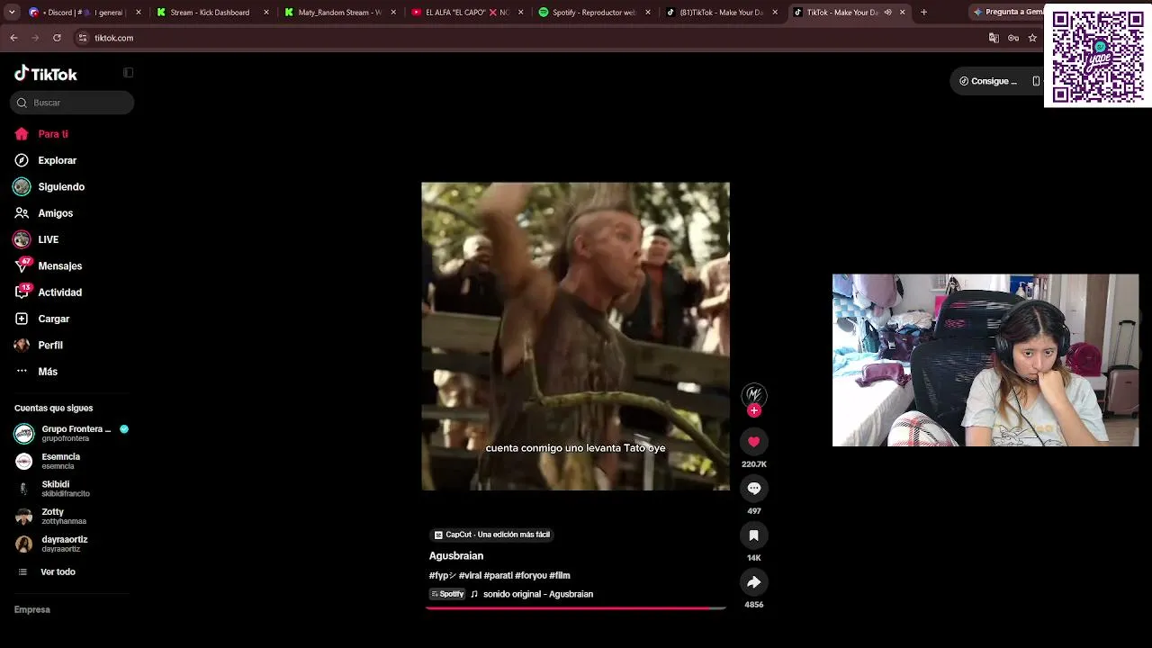Screen dimensions: 1152x648
Task: Pause the playing TikTok video
Action: pyautogui.click(x=575, y=337)
